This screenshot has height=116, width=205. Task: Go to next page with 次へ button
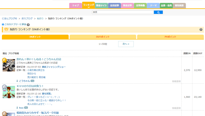126,44
